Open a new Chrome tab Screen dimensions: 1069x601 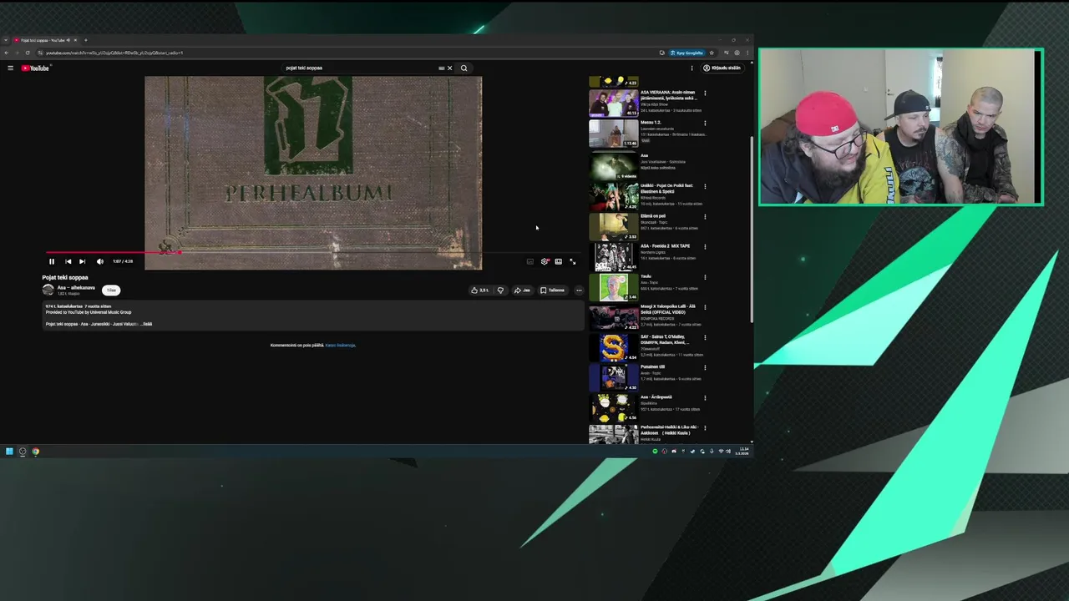85,40
